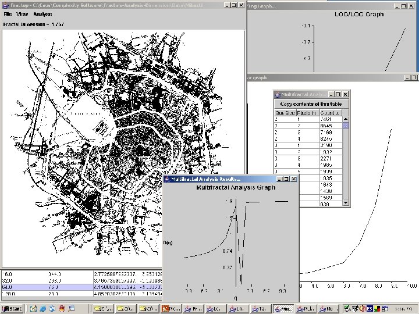Click the first quick launch icon beside Start

pos(34,308)
